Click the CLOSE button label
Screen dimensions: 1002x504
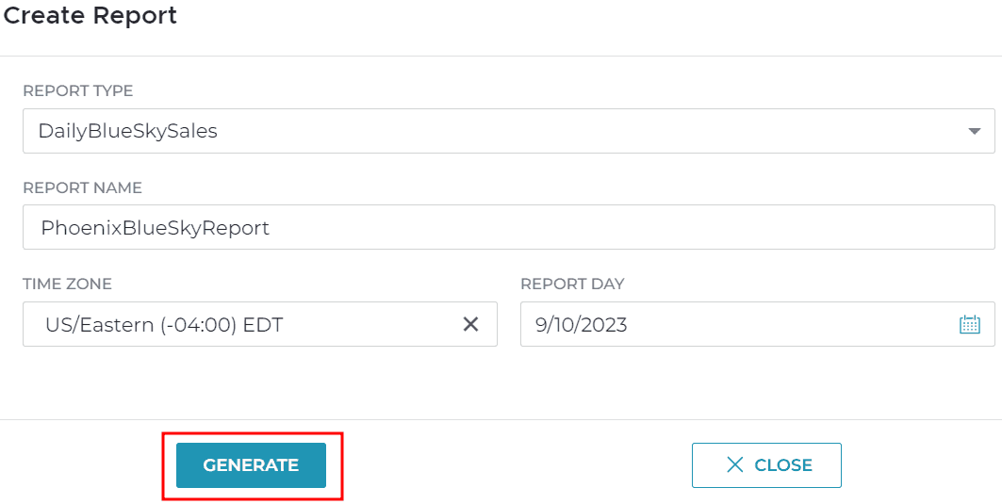pos(783,465)
